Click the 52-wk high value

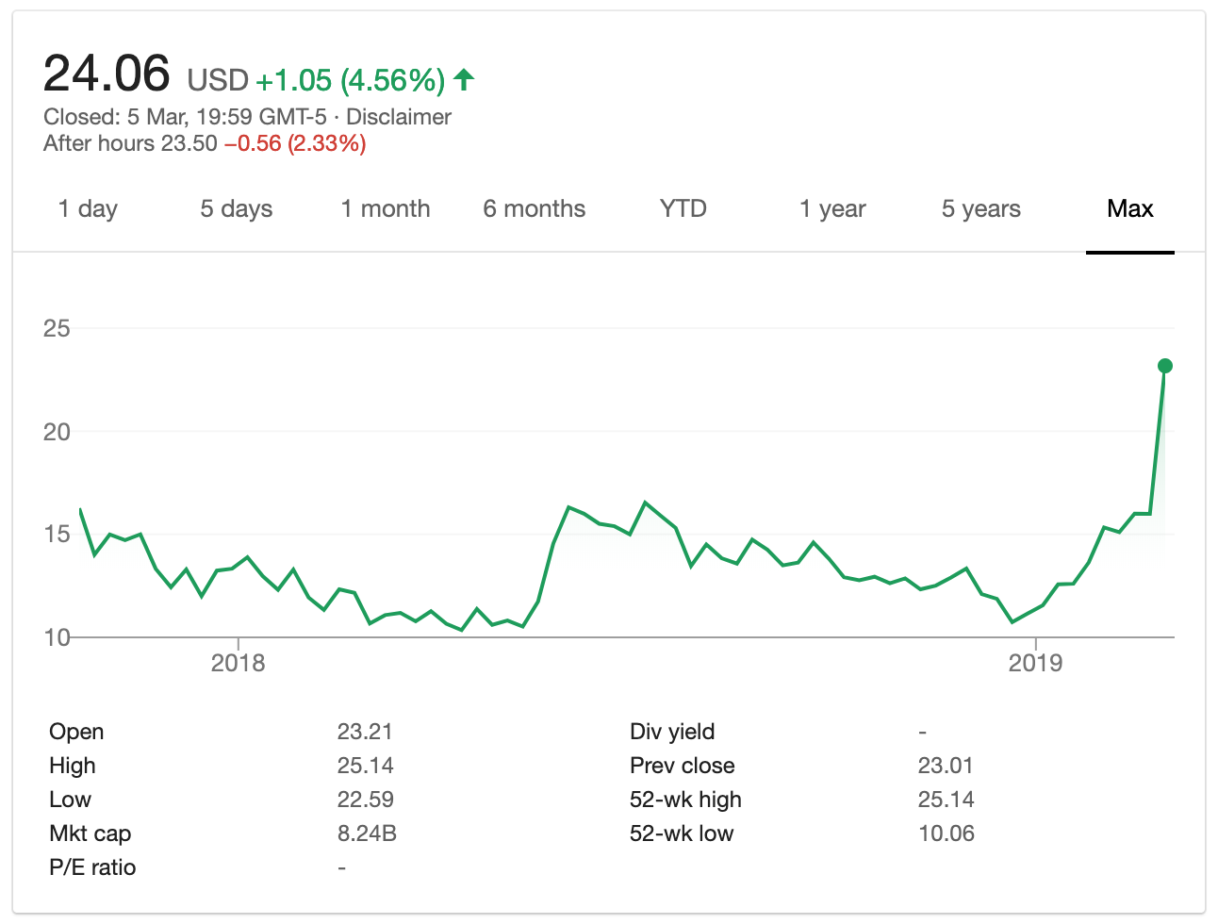point(946,800)
